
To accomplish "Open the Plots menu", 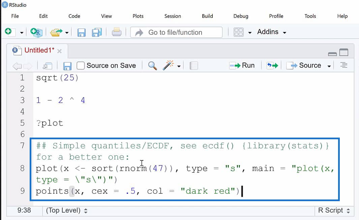I will (138, 16).
